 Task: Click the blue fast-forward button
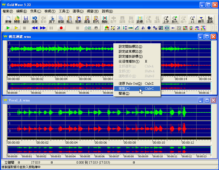43,28
